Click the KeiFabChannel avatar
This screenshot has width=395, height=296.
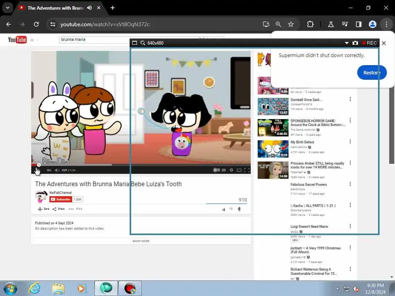click(x=41, y=197)
